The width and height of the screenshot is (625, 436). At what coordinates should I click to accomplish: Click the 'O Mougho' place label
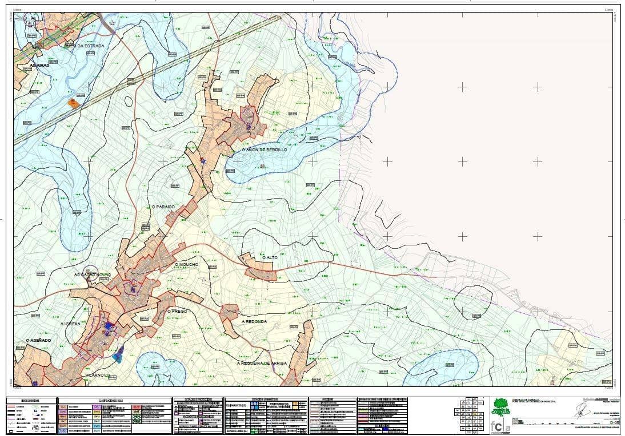pos(186,265)
